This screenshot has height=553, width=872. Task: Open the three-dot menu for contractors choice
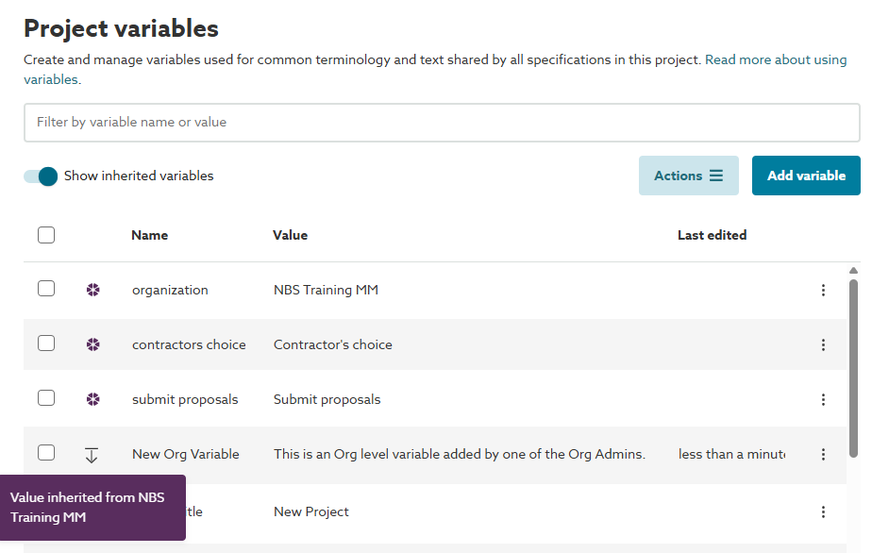823,345
